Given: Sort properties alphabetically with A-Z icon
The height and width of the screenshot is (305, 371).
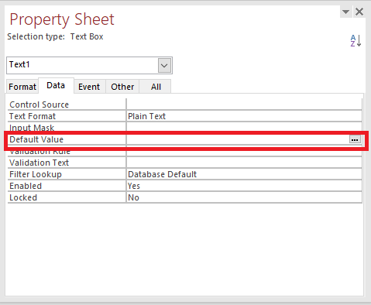Looking at the screenshot, I should tap(356, 41).
